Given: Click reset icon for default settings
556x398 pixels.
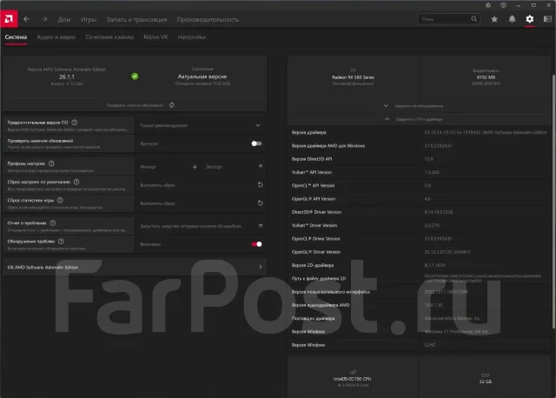Looking at the screenshot, I should click(261, 185).
